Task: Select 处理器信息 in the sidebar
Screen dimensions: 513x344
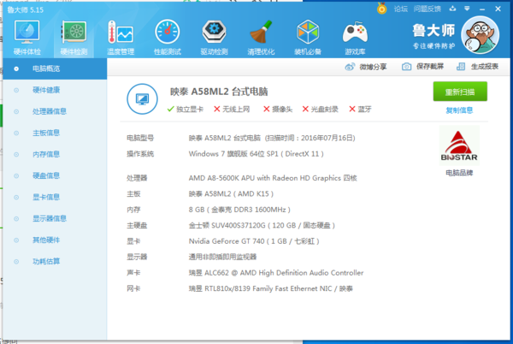Action: pyautogui.click(x=49, y=110)
